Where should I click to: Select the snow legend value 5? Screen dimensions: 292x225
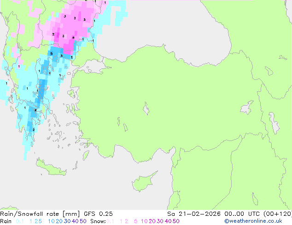[x=136, y=221]
